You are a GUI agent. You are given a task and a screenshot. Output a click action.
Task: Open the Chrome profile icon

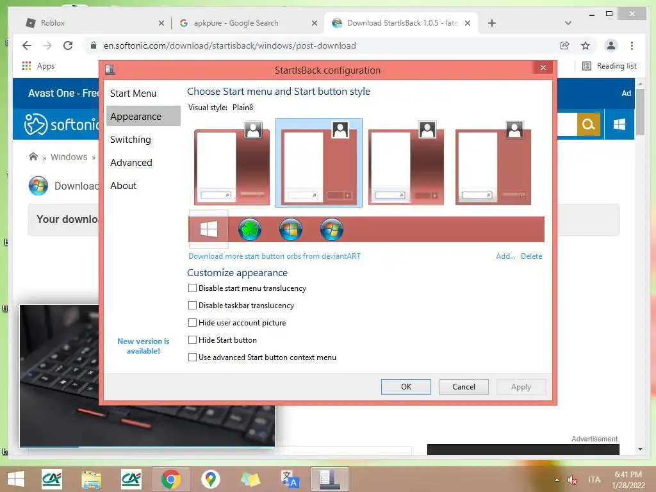(611, 45)
